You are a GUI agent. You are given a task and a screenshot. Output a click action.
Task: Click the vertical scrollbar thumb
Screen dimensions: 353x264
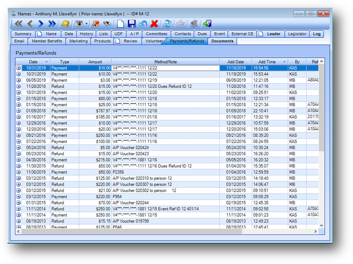click(x=321, y=108)
